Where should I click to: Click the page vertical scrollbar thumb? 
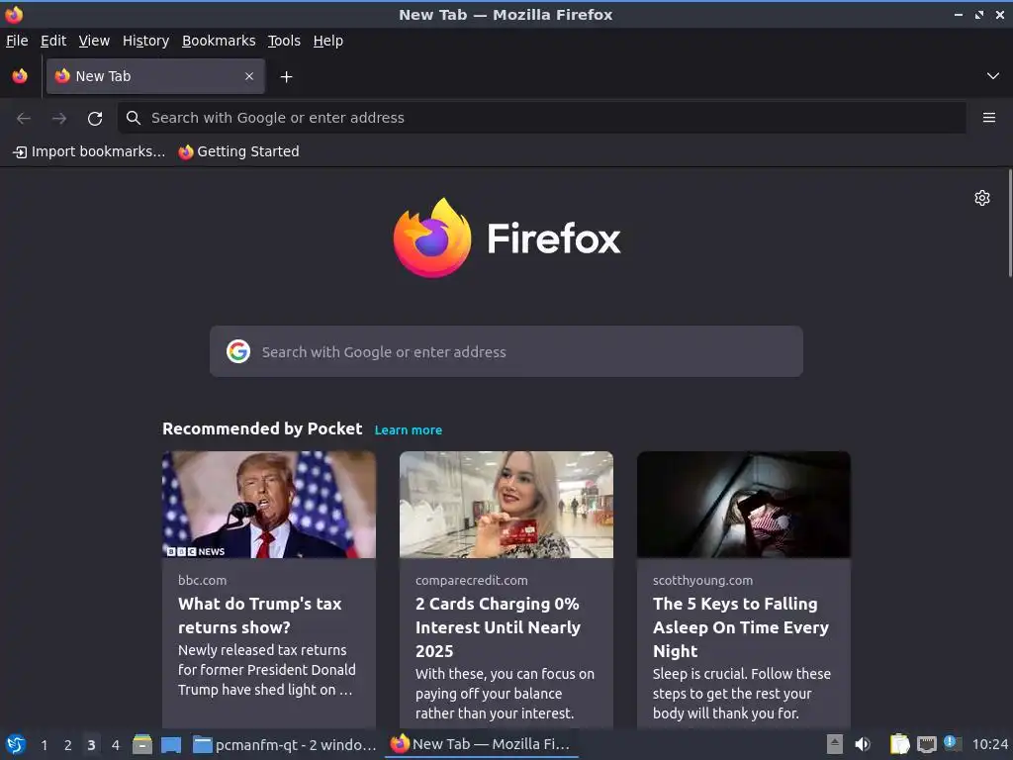(x=1010, y=224)
